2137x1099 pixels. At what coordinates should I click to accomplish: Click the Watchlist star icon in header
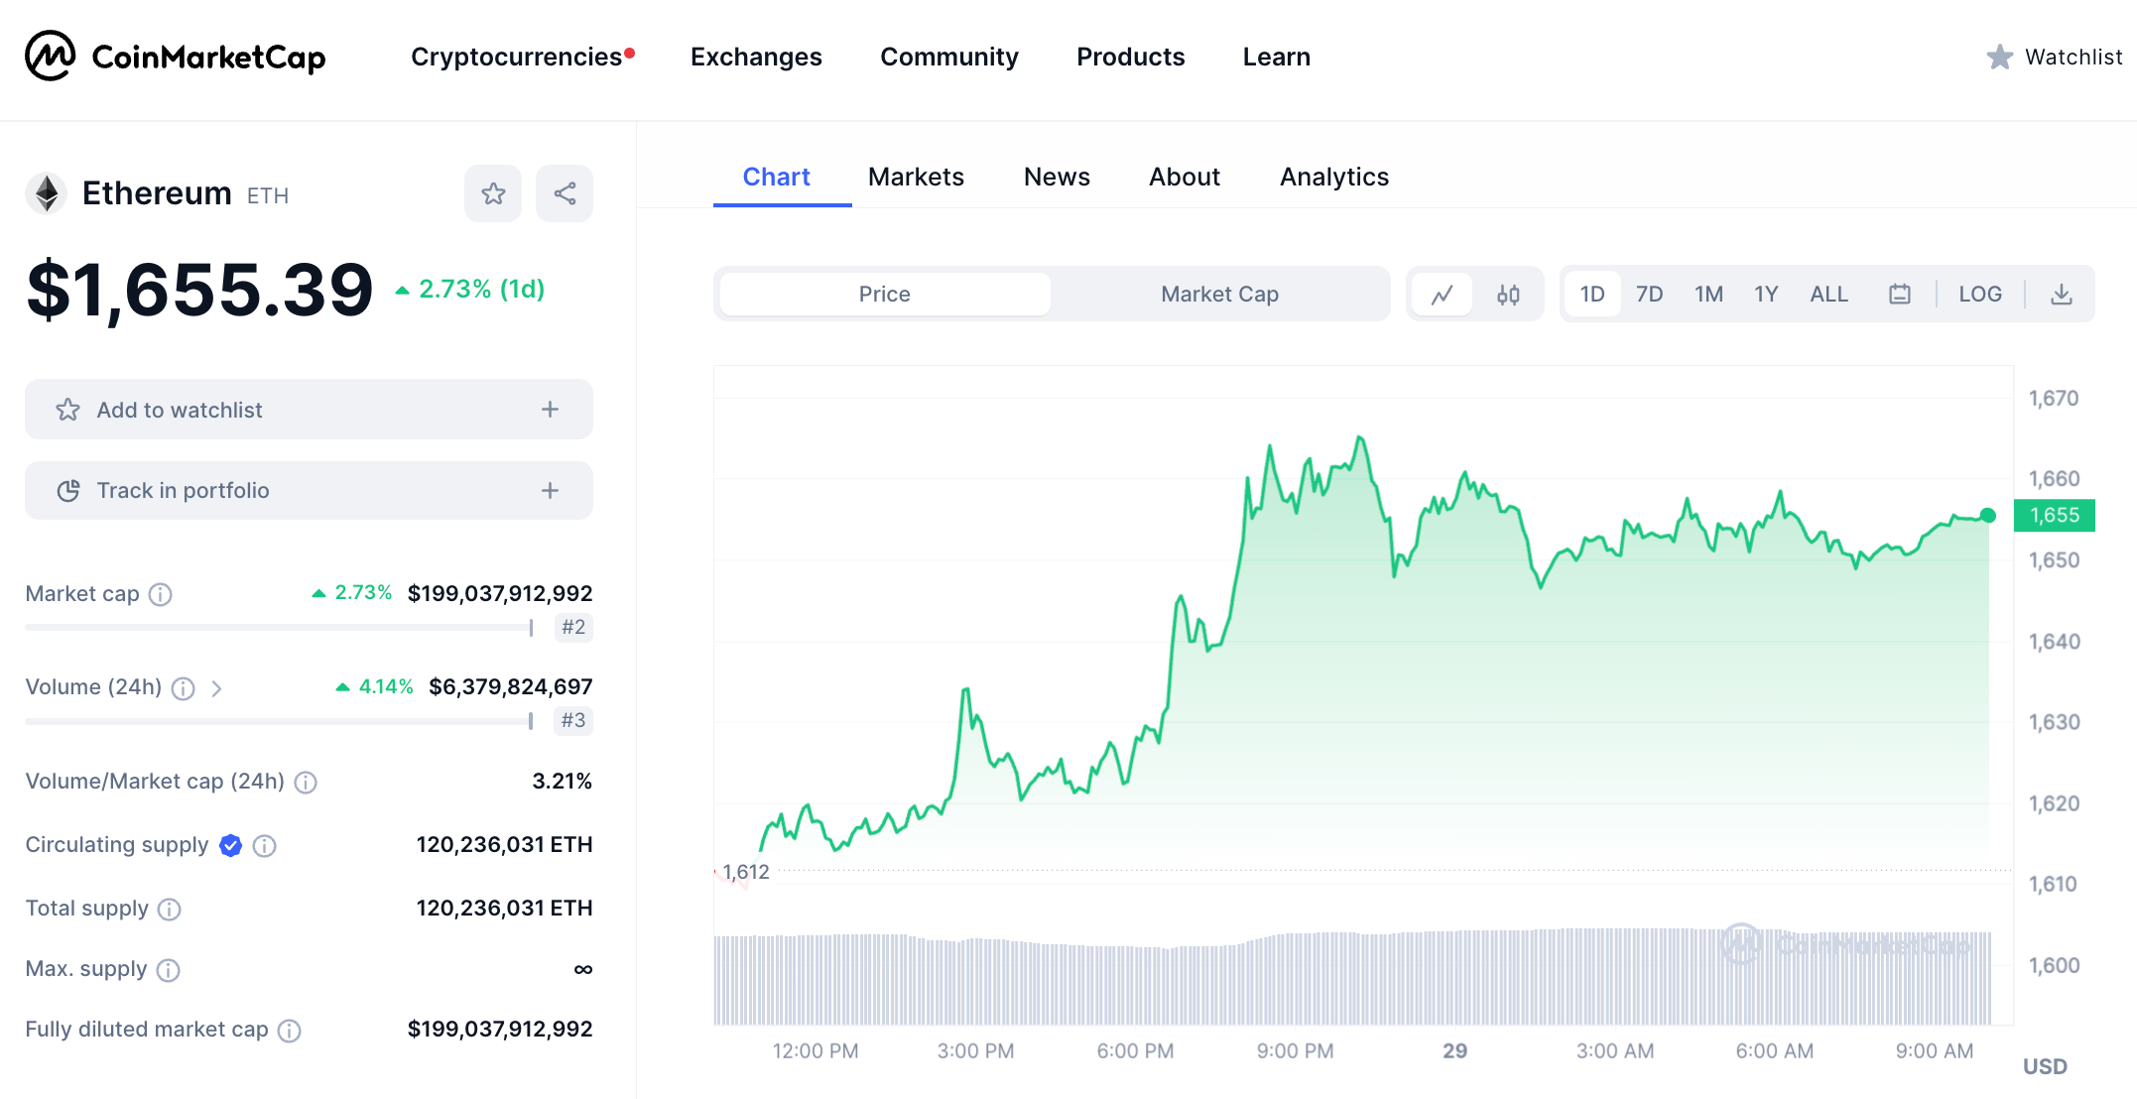point(1999,58)
